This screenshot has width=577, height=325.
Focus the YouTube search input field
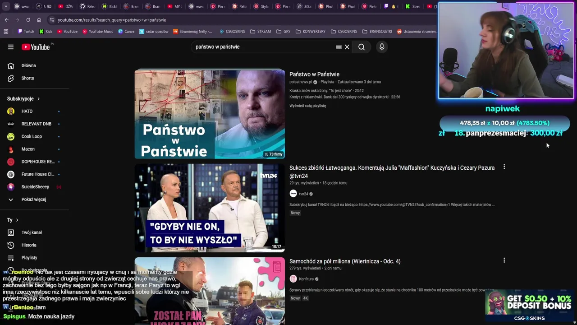264,47
